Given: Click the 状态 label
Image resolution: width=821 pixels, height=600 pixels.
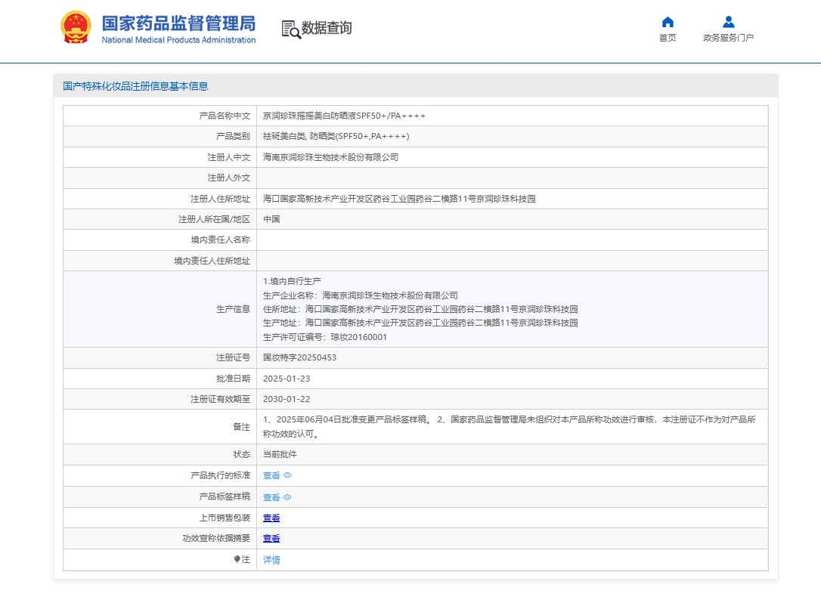Looking at the screenshot, I should pos(241,454).
